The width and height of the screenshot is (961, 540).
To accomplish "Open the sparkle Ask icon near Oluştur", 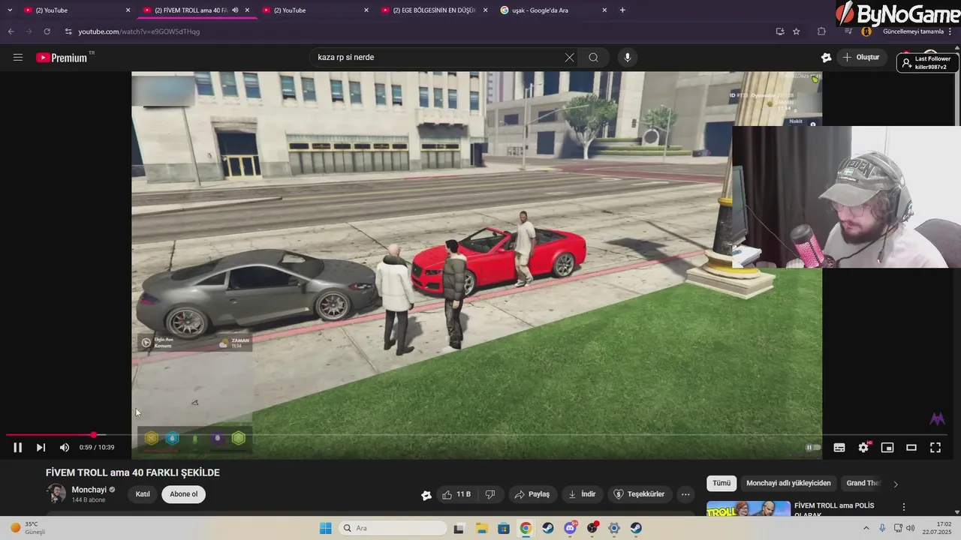I will tap(827, 58).
